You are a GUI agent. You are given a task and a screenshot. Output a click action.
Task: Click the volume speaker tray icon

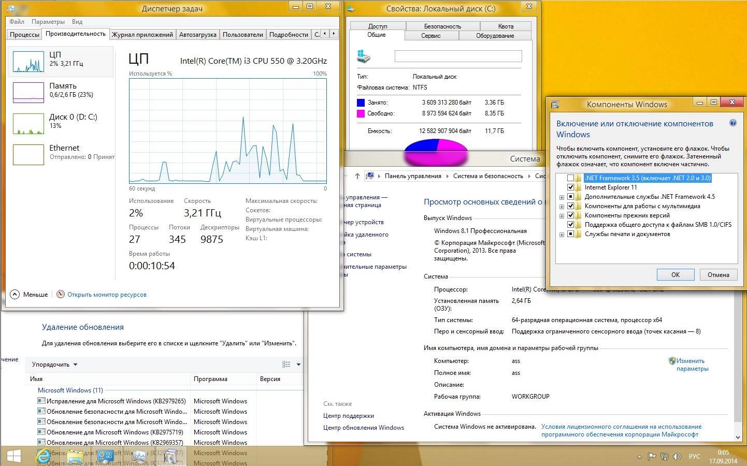tap(678, 457)
